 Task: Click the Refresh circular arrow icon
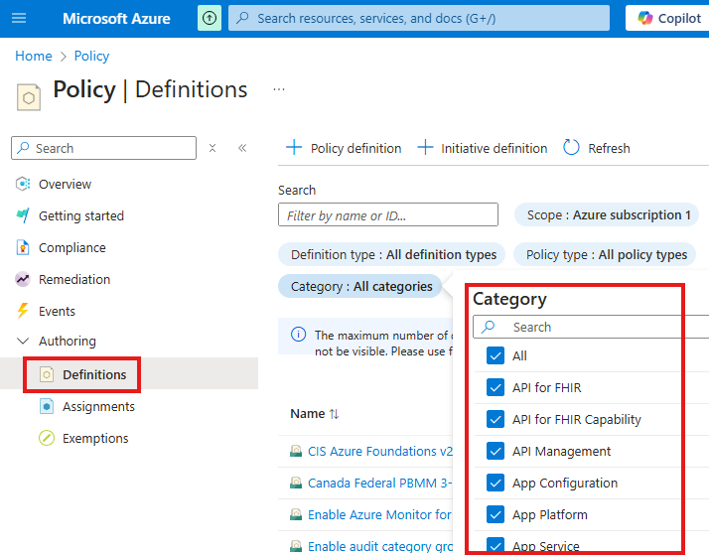pyautogui.click(x=571, y=147)
